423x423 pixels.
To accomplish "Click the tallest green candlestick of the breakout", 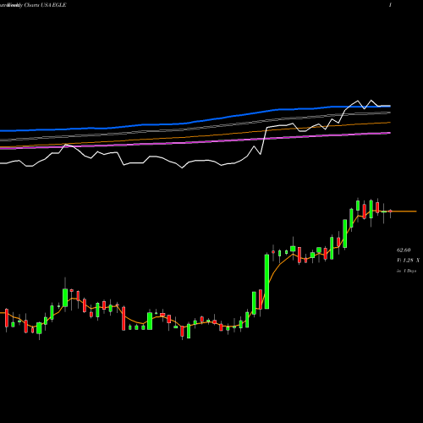I will (266, 281).
